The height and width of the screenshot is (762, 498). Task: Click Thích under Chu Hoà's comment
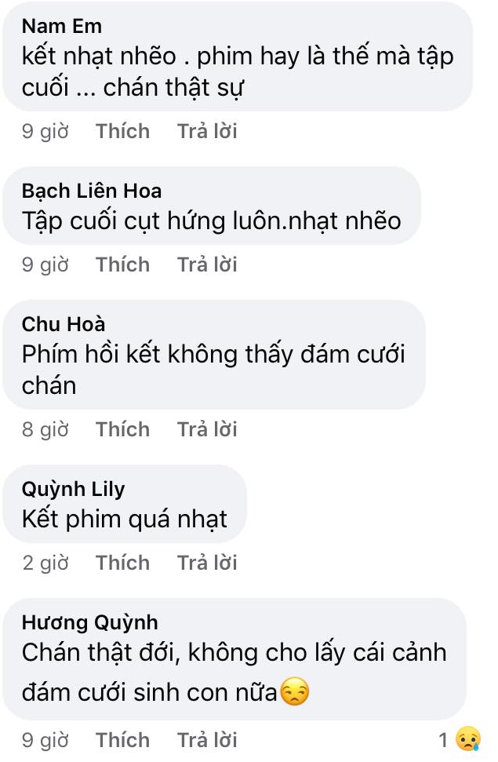point(122,429)
